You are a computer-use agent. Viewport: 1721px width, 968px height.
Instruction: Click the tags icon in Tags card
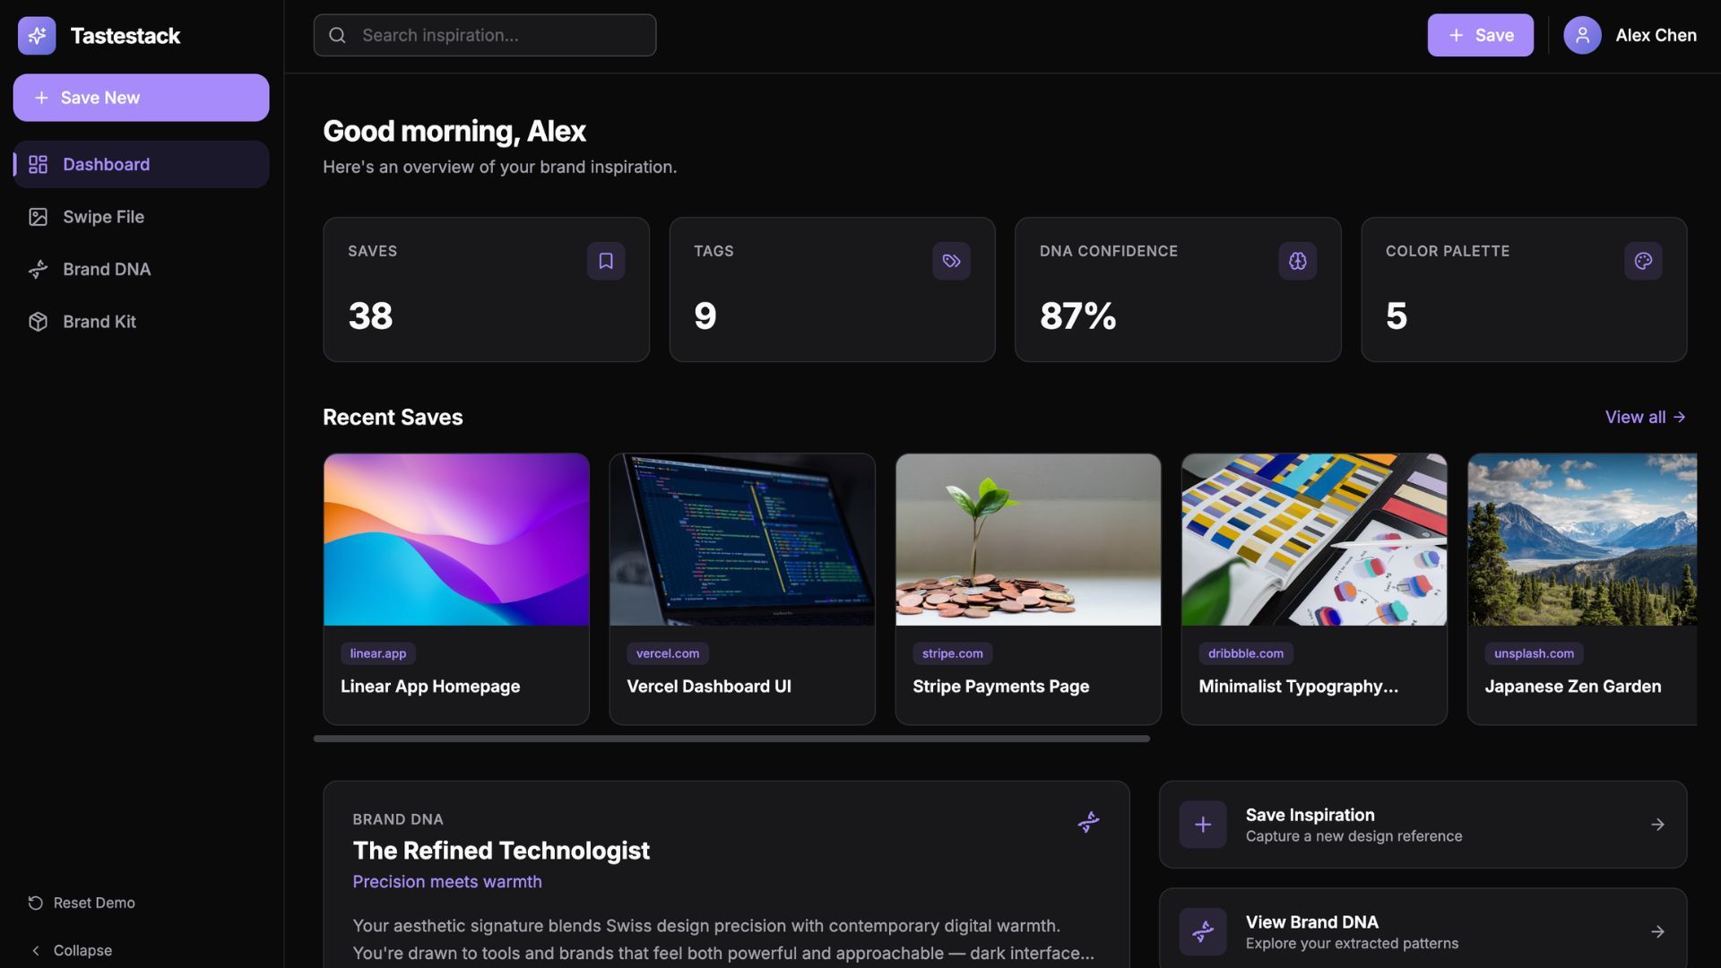pos(951,261)
